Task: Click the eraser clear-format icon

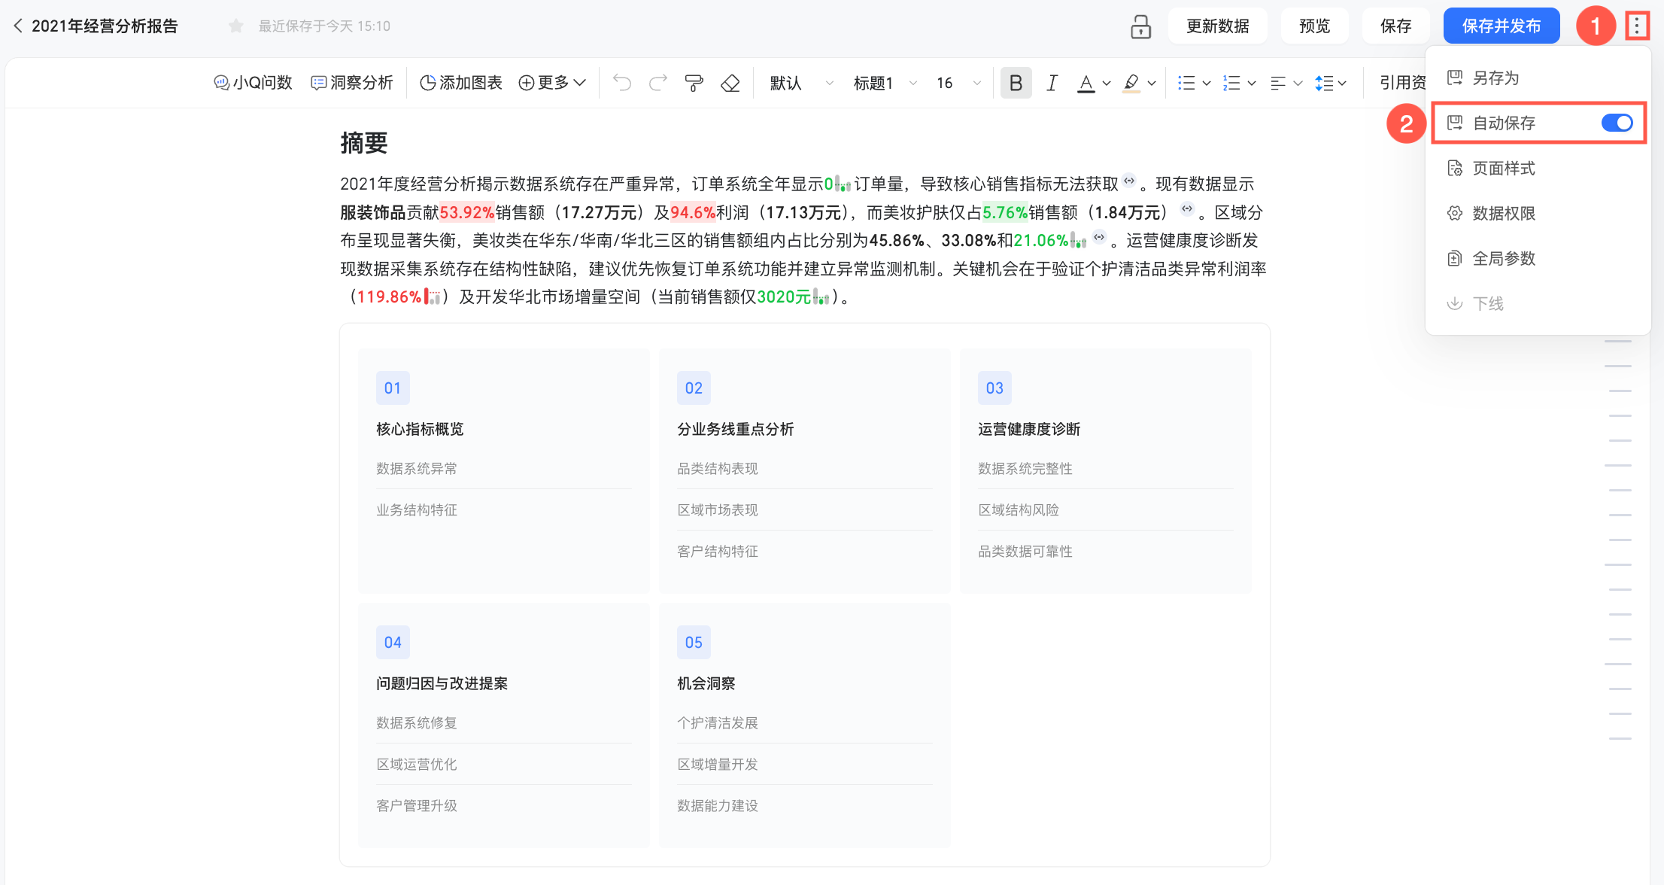Action: point(730,83)
